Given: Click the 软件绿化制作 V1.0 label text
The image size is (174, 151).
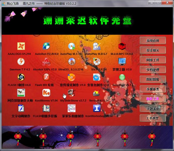Looking at the screenshot, I should pyautogui.click(x=73, y=85).
